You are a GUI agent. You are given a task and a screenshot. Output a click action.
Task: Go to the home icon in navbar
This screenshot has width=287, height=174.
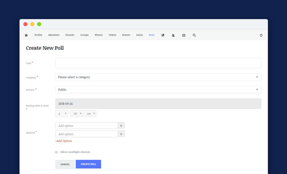coord(26,35)
